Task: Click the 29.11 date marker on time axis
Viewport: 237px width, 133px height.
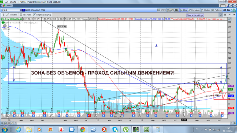Action: point(184,120)
